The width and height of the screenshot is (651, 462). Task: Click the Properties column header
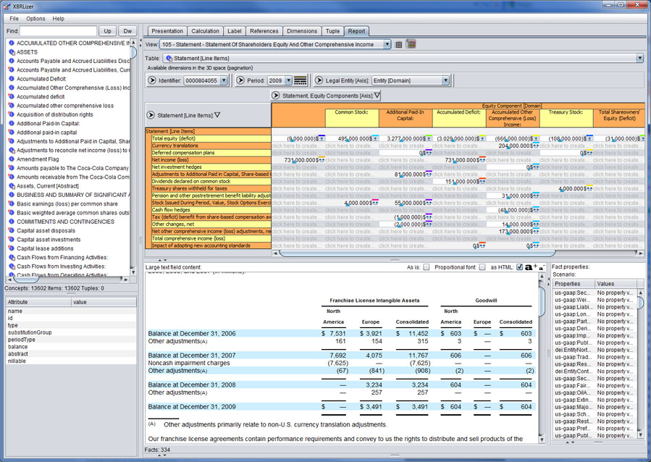[574, 284]
